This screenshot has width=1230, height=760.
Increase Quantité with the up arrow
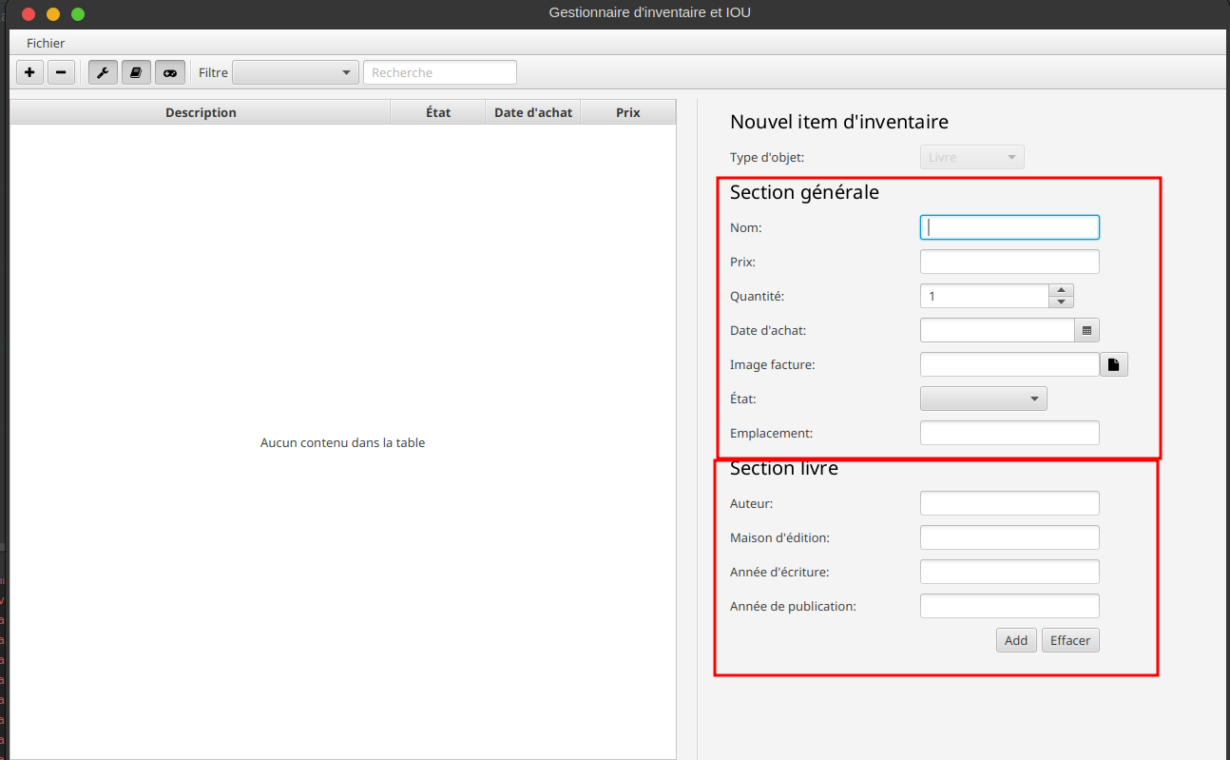click(x=1061, y=290)
